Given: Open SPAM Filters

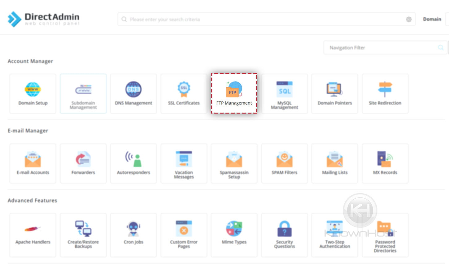Looking at the screenshot, I should (x=284, y=163).
